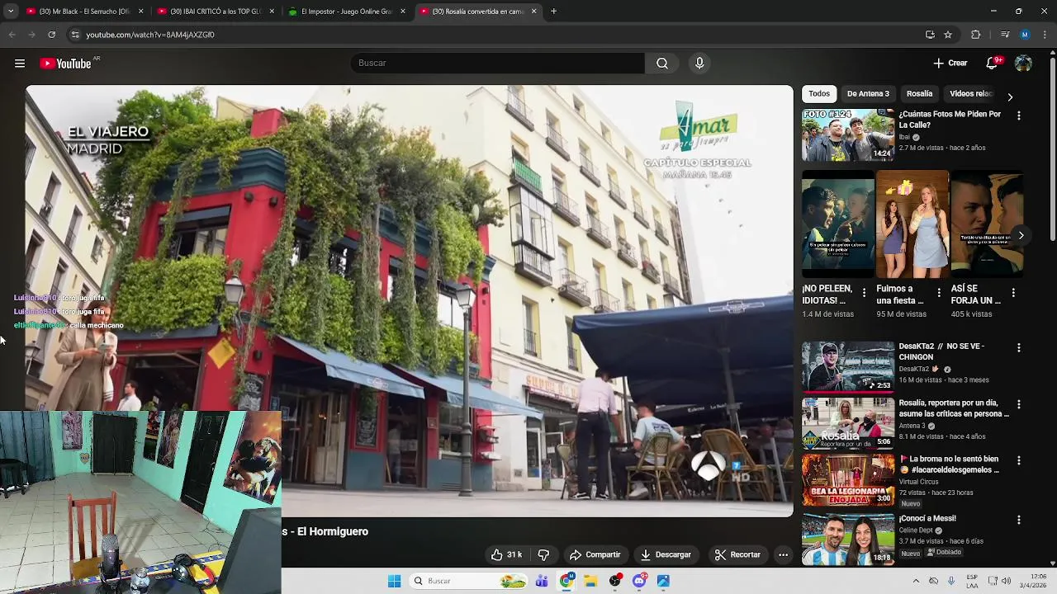The image size is (1057, 594).
Task: Open Discord from the taskbar
Action: coord(639,582)
